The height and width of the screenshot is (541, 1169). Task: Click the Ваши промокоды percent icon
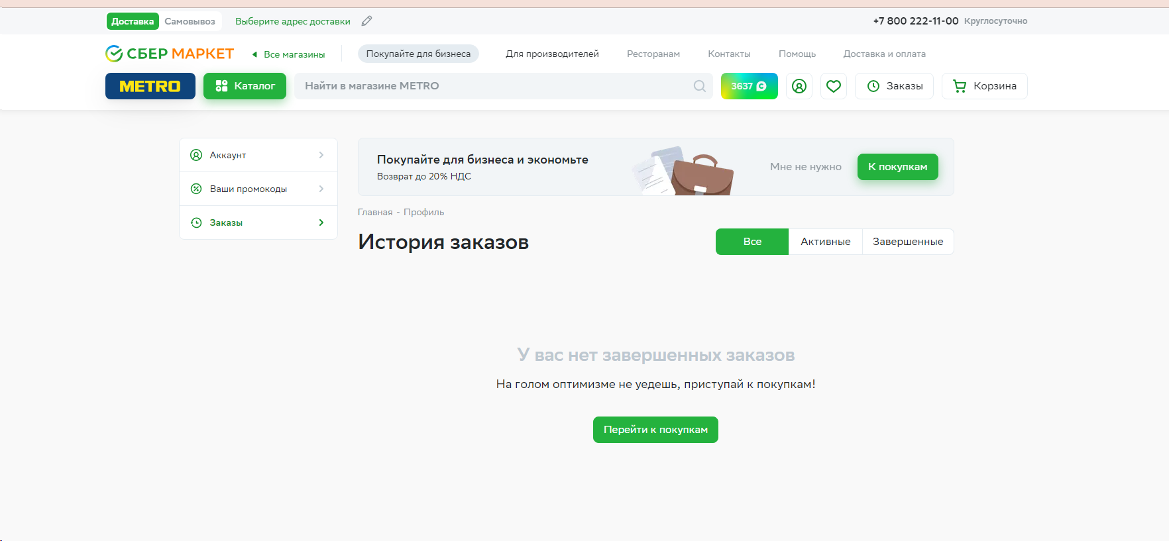(196, 189)
